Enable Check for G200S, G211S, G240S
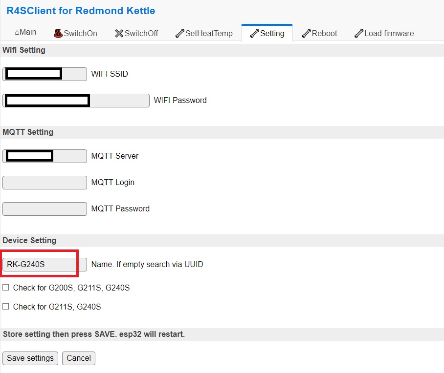The image size is (444, 373). tap(6, 288)
